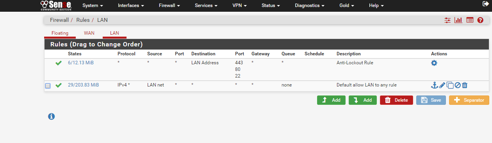Show the blue info icon below table
The image size is (492, 143).
[51, 116]
